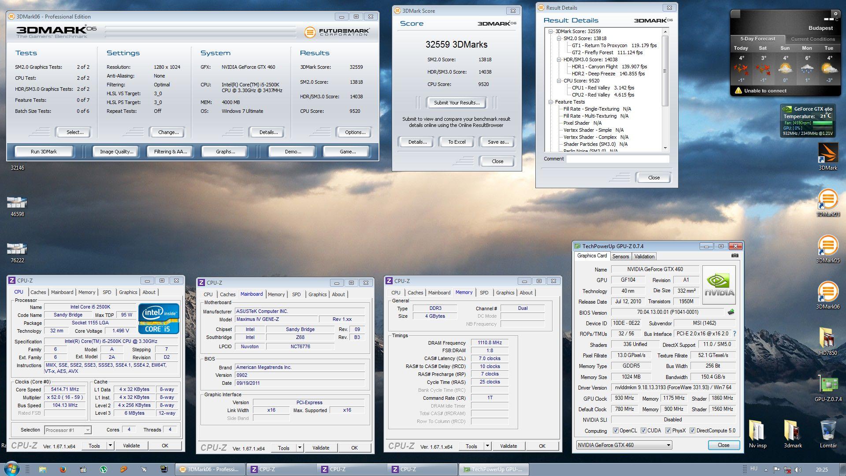Image resolution: width=846 pixels, height=476 pixels.
Task: Toggle the CUDA checkbox in GPU-Z
Action: (643, 431)
